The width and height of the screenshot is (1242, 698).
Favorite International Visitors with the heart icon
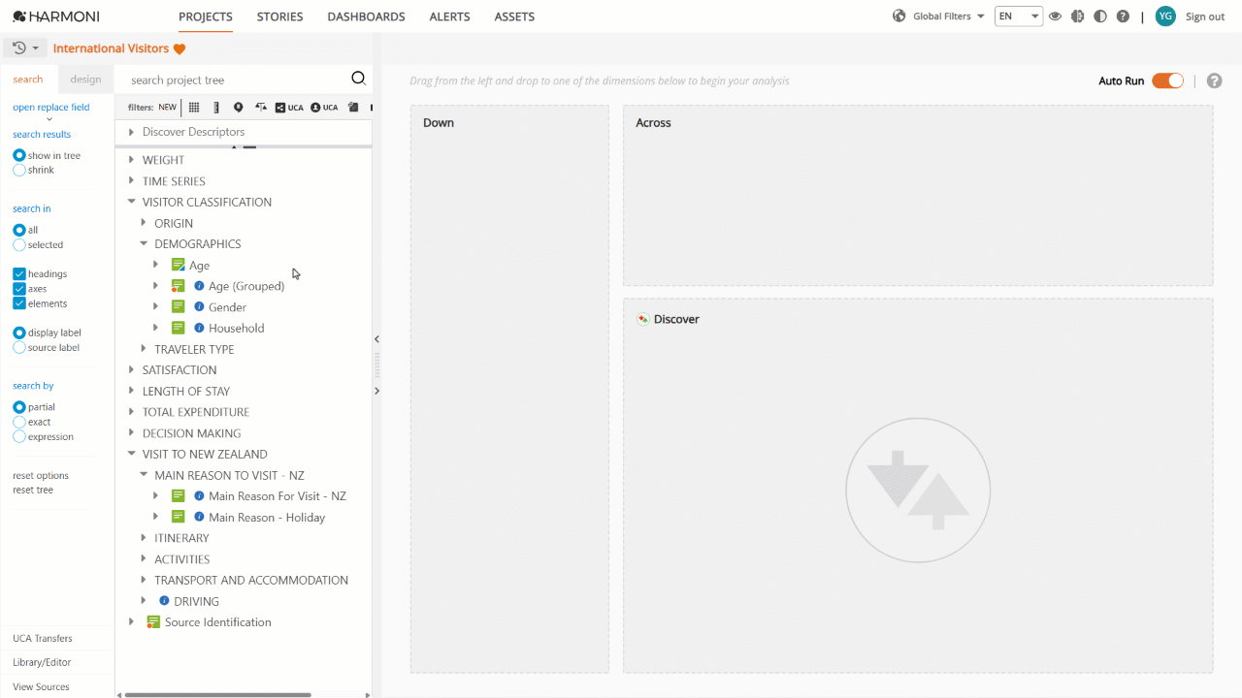click(180, 48)
